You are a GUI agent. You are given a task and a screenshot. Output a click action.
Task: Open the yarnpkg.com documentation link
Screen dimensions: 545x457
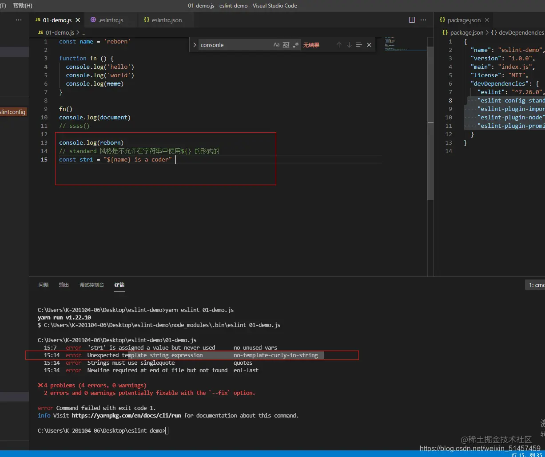click(x=126, y=416)
